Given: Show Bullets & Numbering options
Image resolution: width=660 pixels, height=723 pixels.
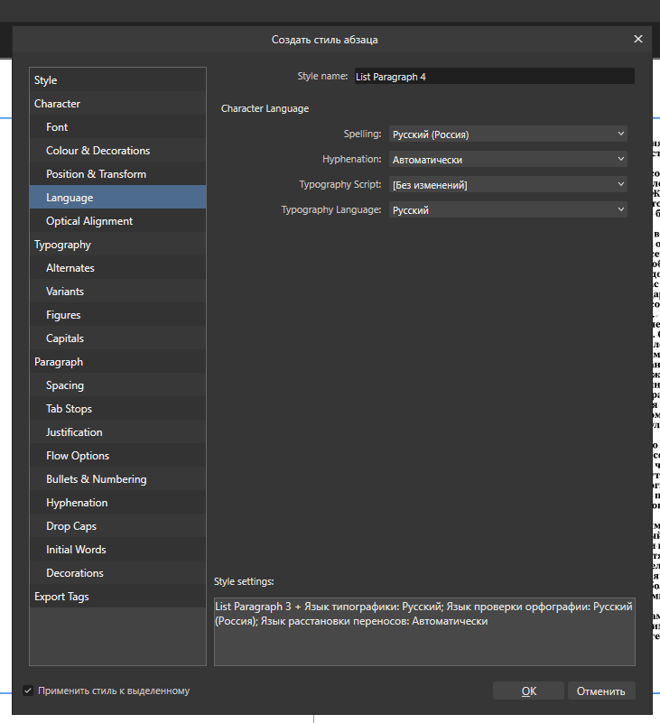Looking at the screenshot, I should [96, 479].
